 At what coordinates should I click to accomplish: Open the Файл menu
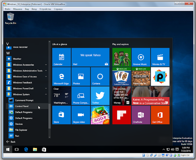coord(7,9)
